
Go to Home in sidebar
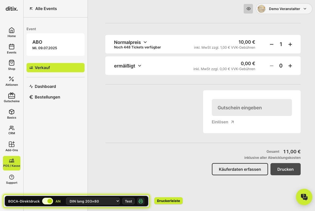coord(12,33)
